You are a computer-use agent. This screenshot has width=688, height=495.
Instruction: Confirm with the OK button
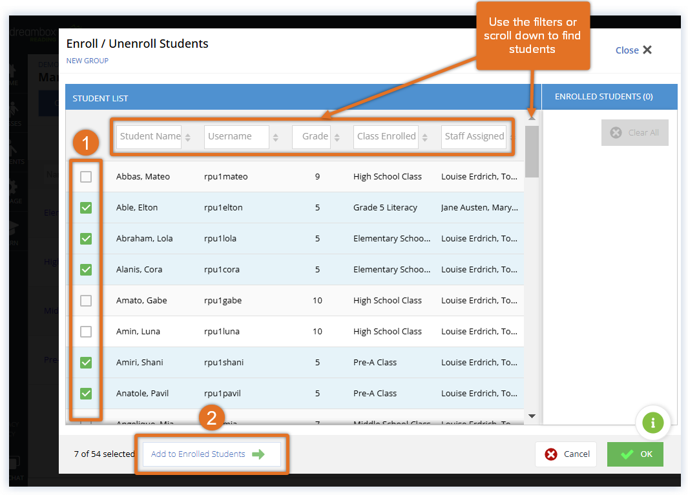tap(635, 454)
